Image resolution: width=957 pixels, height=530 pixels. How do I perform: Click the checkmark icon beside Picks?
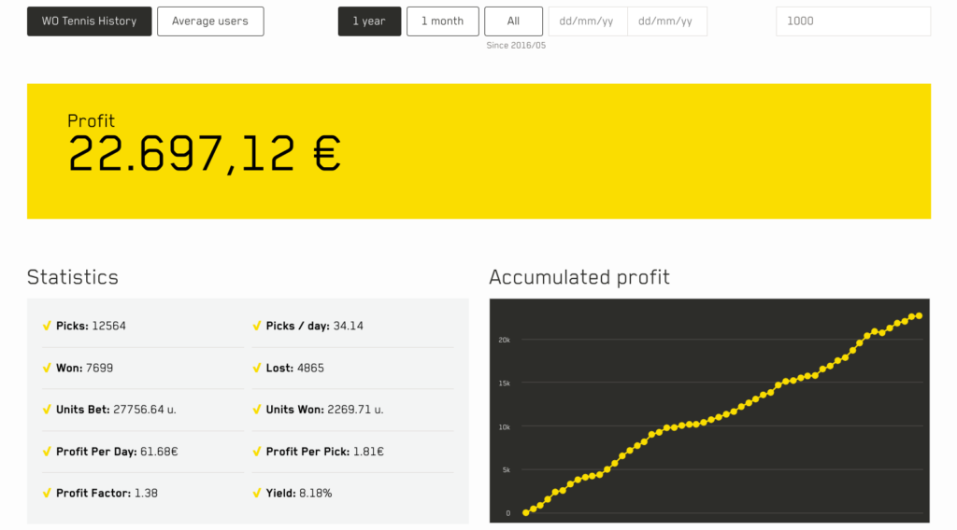pos(47,327)
